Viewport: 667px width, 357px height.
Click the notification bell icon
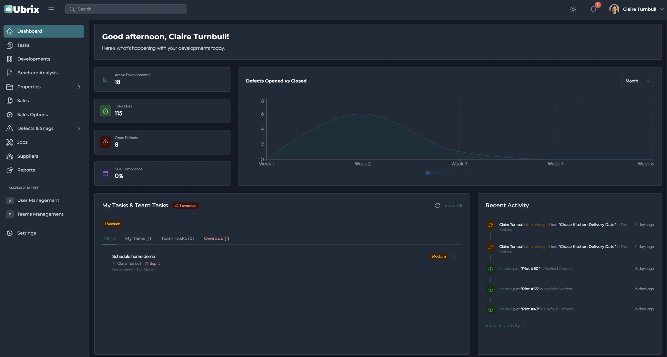(x=593, y=9)
